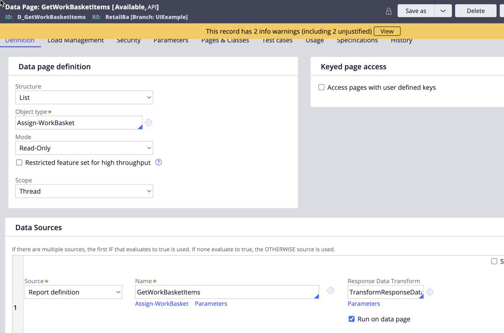Change the Source dropdown from Report definition

point(73,292)
